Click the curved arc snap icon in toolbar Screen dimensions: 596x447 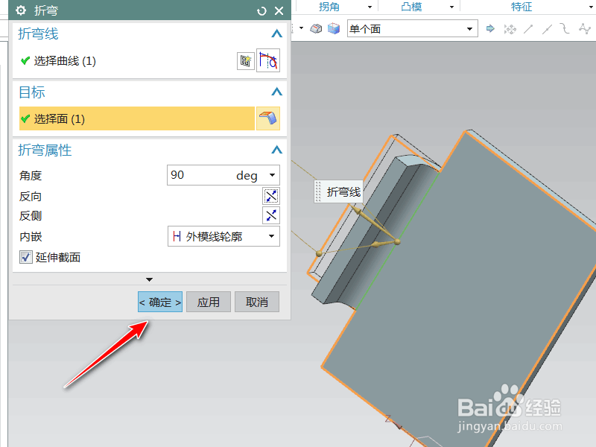click(565, 28)
